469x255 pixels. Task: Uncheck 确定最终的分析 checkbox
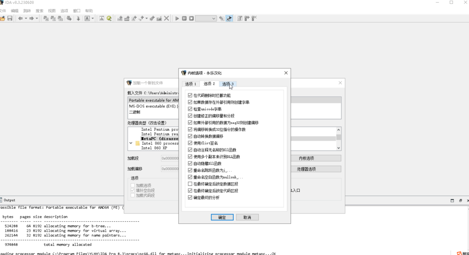pos(190,197)
